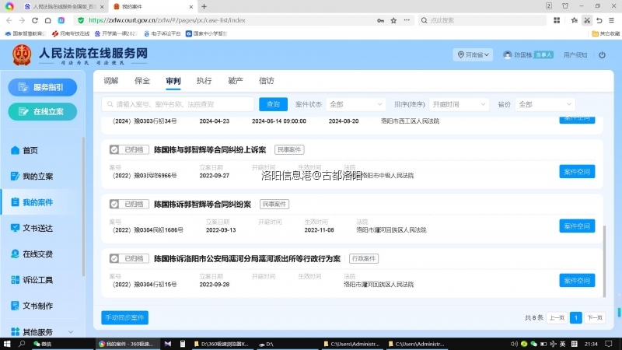Focus the case number search field
Viewport: 622px width, 350px height.
178,104
